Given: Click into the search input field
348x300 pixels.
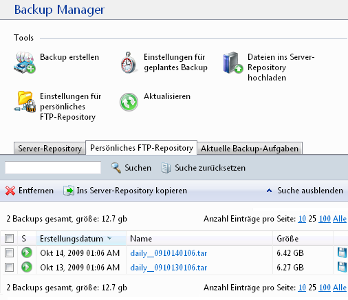Looking at the screenshot, I should (x=53, y=167).
